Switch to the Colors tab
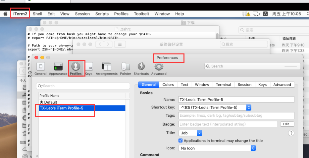This screenshot has width=309, height=158. click(168, 84)
